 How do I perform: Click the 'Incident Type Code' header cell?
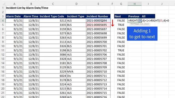pos(53,16)
